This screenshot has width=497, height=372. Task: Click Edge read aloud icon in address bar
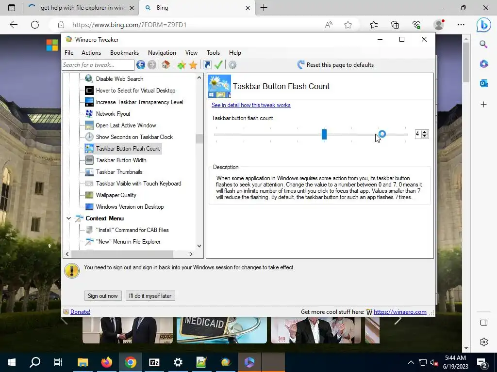tap(329, 25)
